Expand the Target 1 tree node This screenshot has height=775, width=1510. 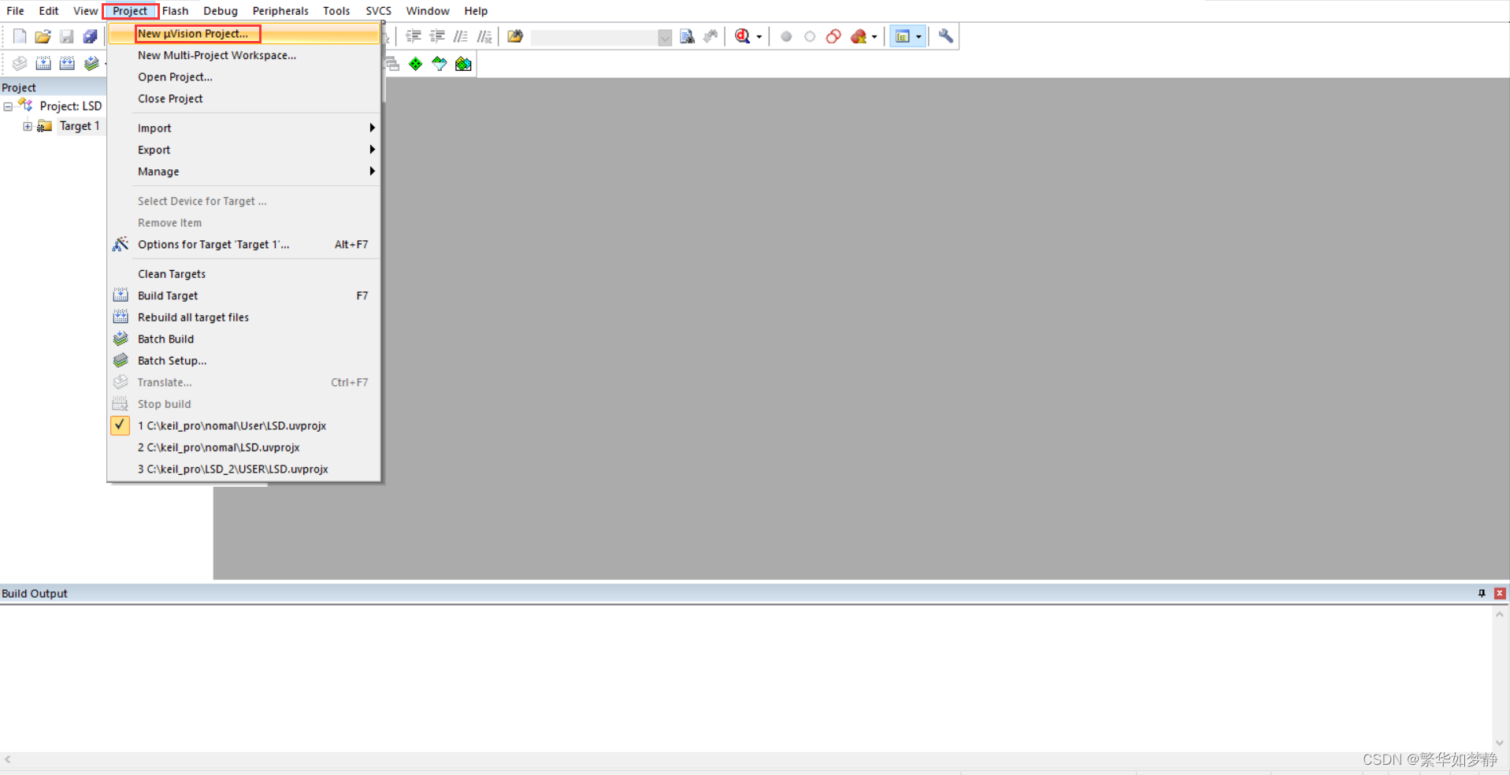pos(28,126)
